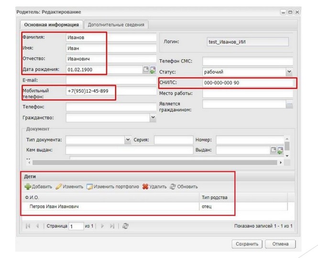Click the pagination refresh icon
318x258 pixels.
(x=125, y=226)
